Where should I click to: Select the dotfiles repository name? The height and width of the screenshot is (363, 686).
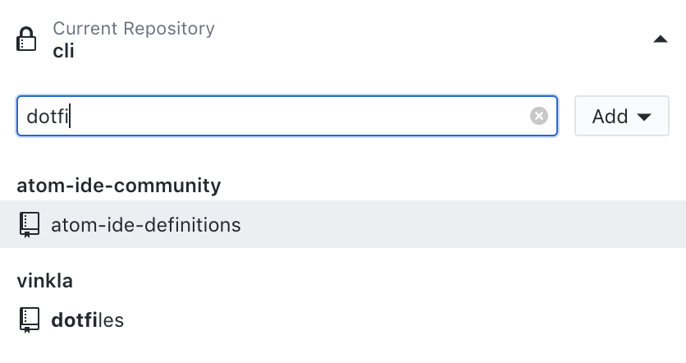[87, 319]
